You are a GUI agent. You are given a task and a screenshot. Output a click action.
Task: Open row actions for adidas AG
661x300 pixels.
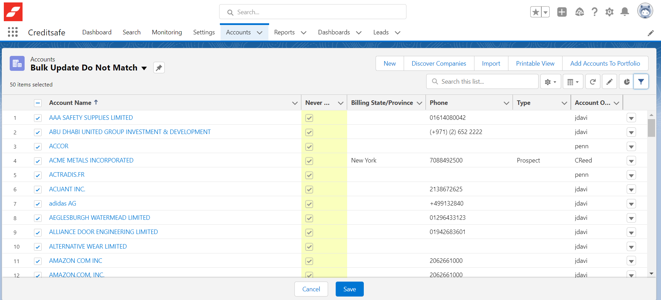click(x=631, y=204)
